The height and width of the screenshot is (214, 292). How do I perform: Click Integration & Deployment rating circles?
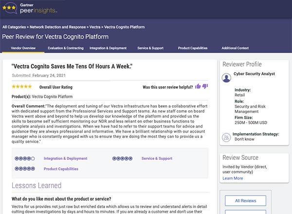[25, 158]
